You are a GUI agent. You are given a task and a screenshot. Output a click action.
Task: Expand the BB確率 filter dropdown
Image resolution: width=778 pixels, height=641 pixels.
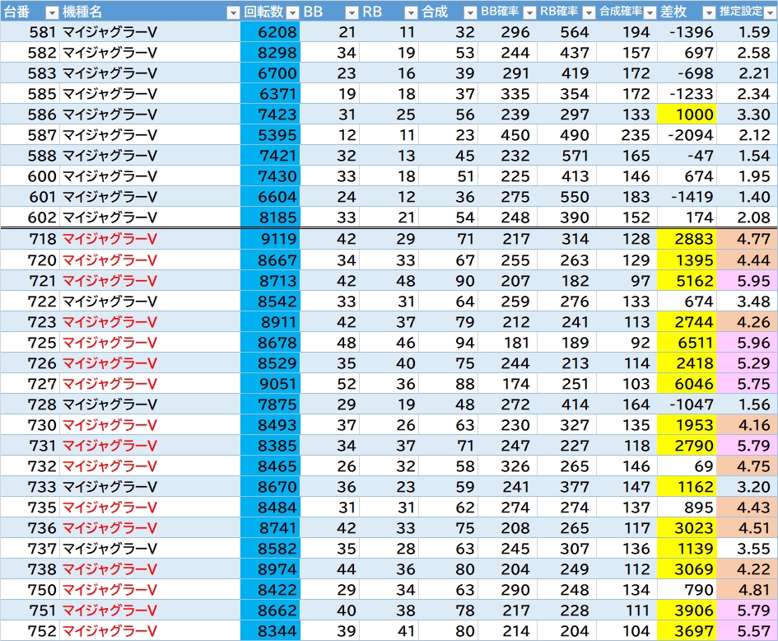(x=529, y=12)
